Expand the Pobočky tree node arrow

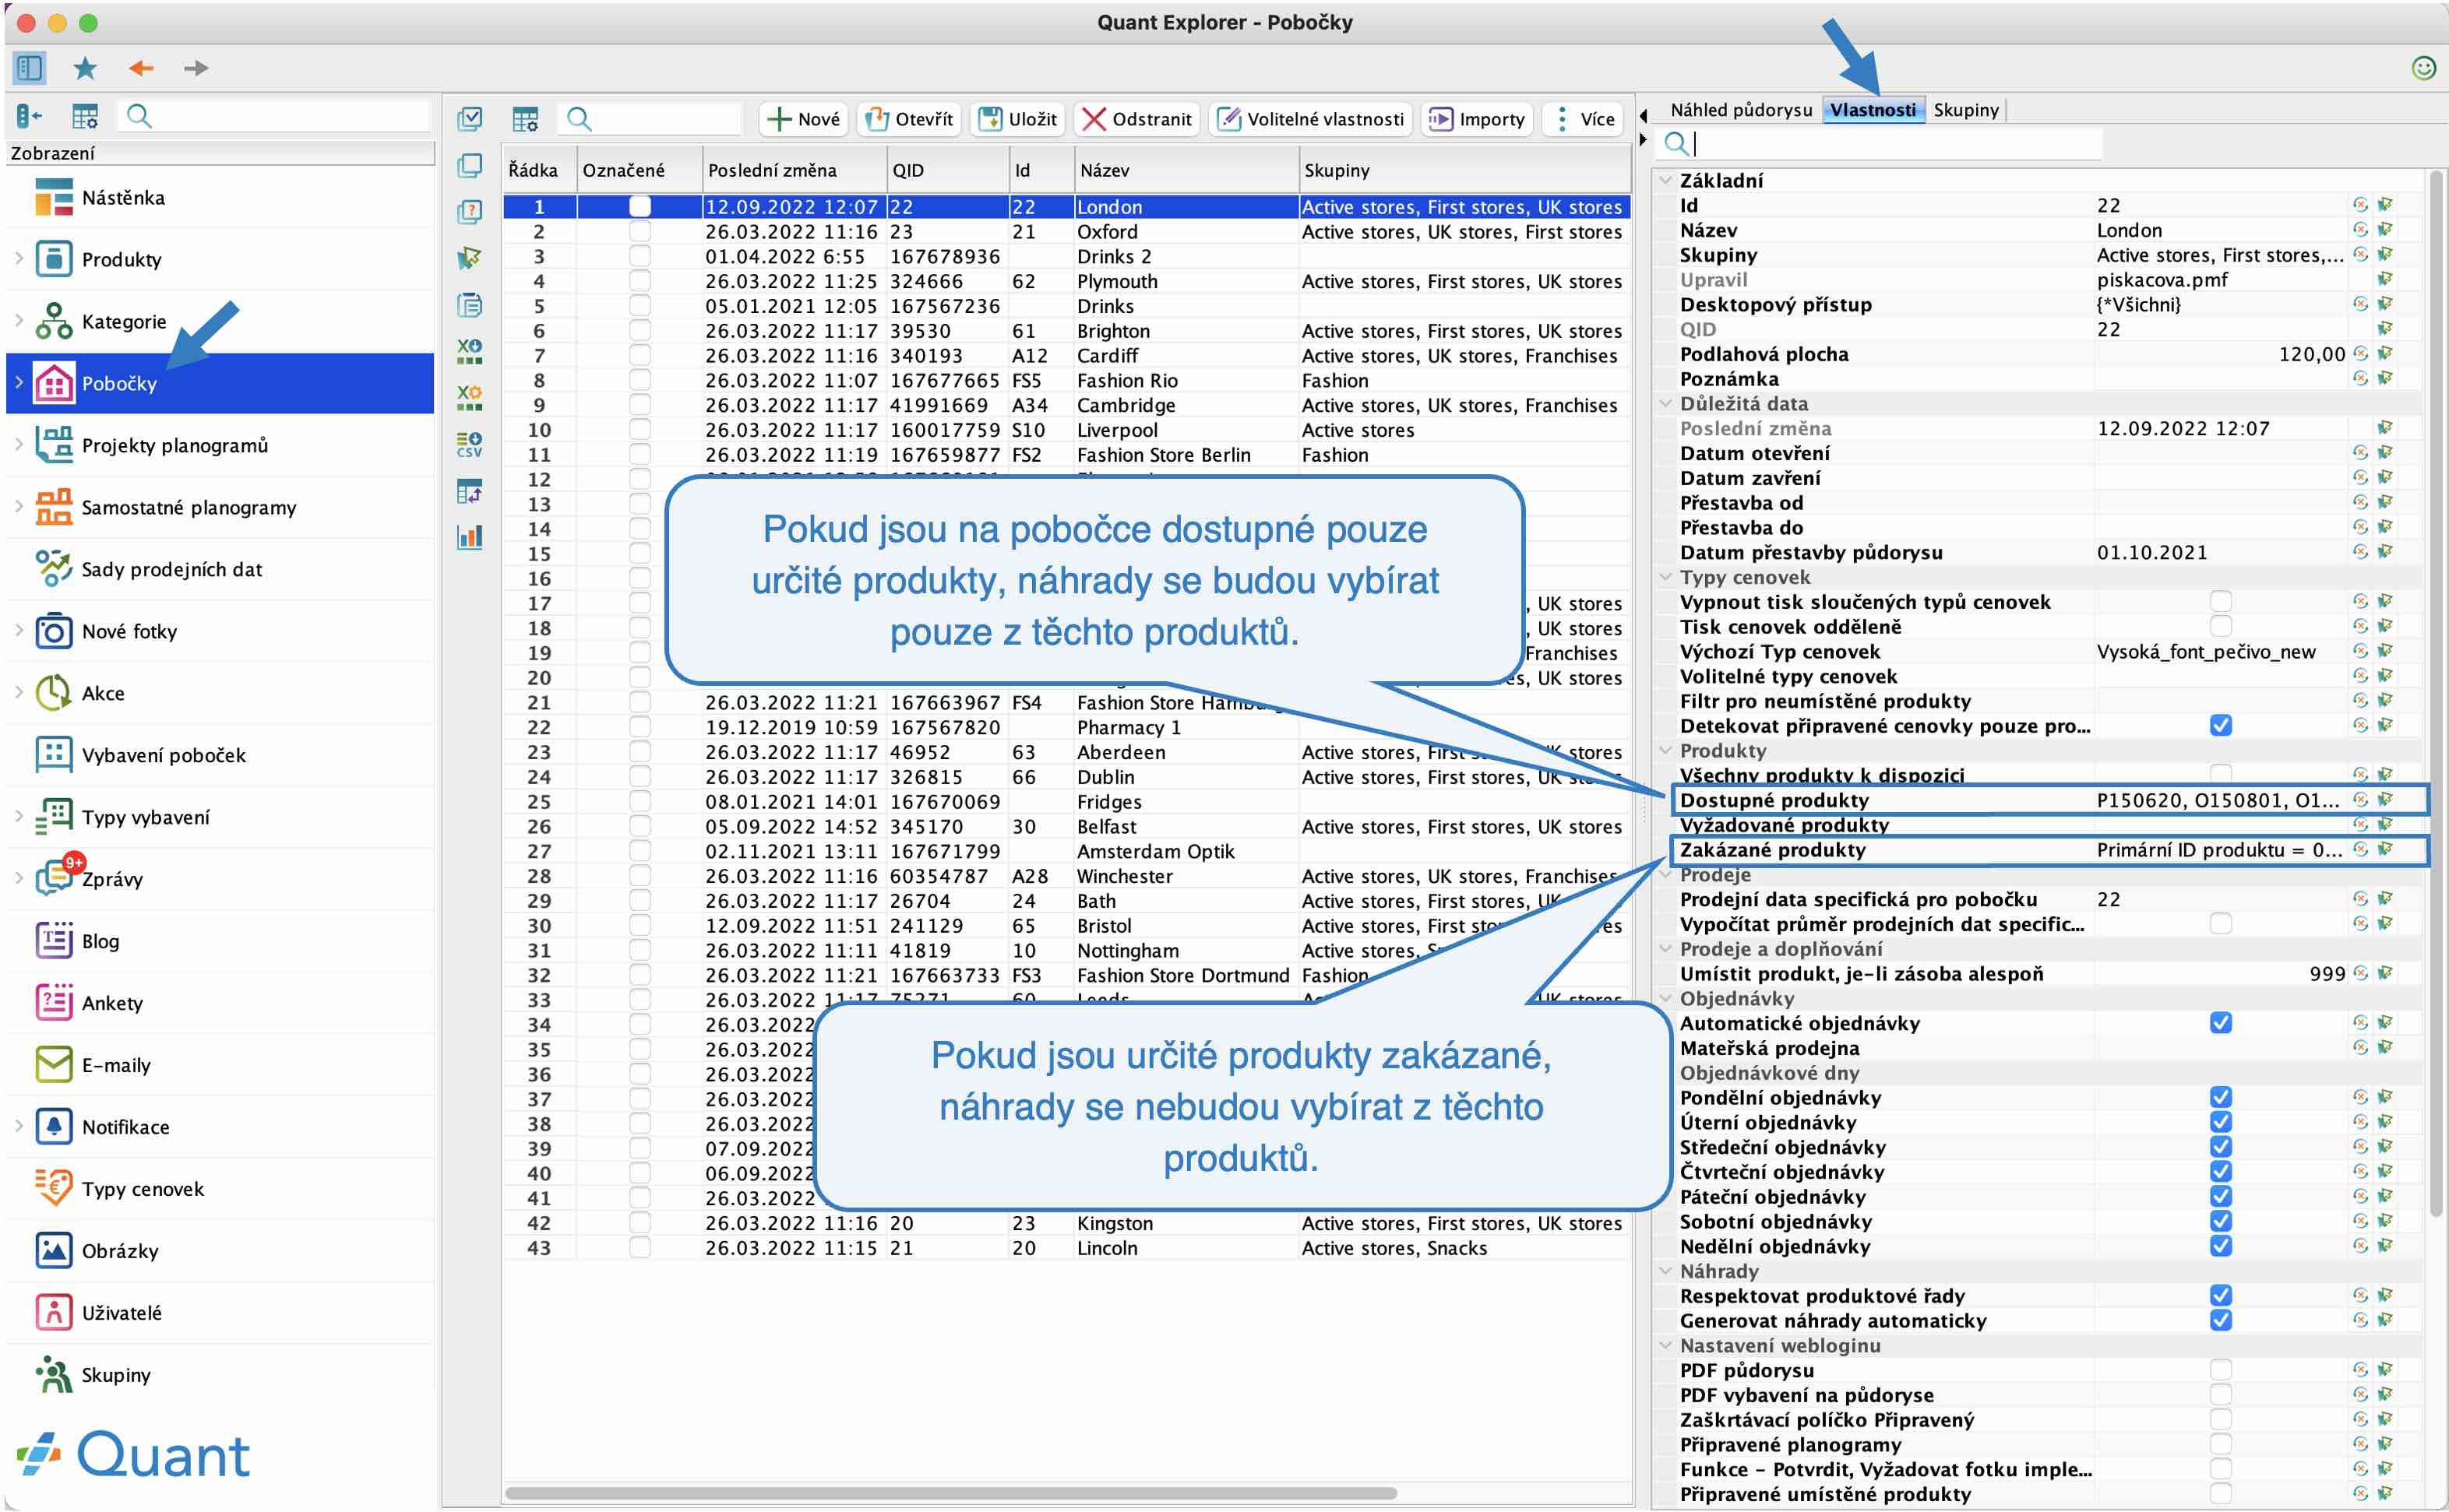coord(19,382)
